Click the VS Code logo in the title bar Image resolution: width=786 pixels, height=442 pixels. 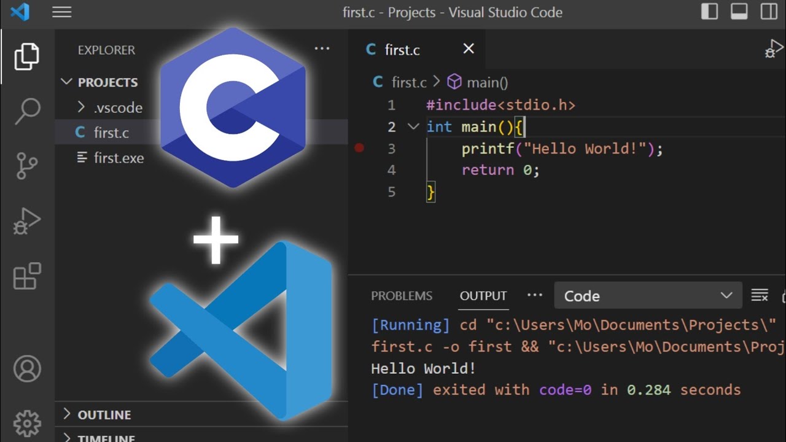[20, 12]
